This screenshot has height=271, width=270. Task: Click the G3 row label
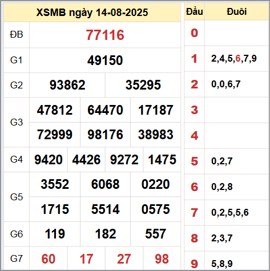[x=17, y=122]
